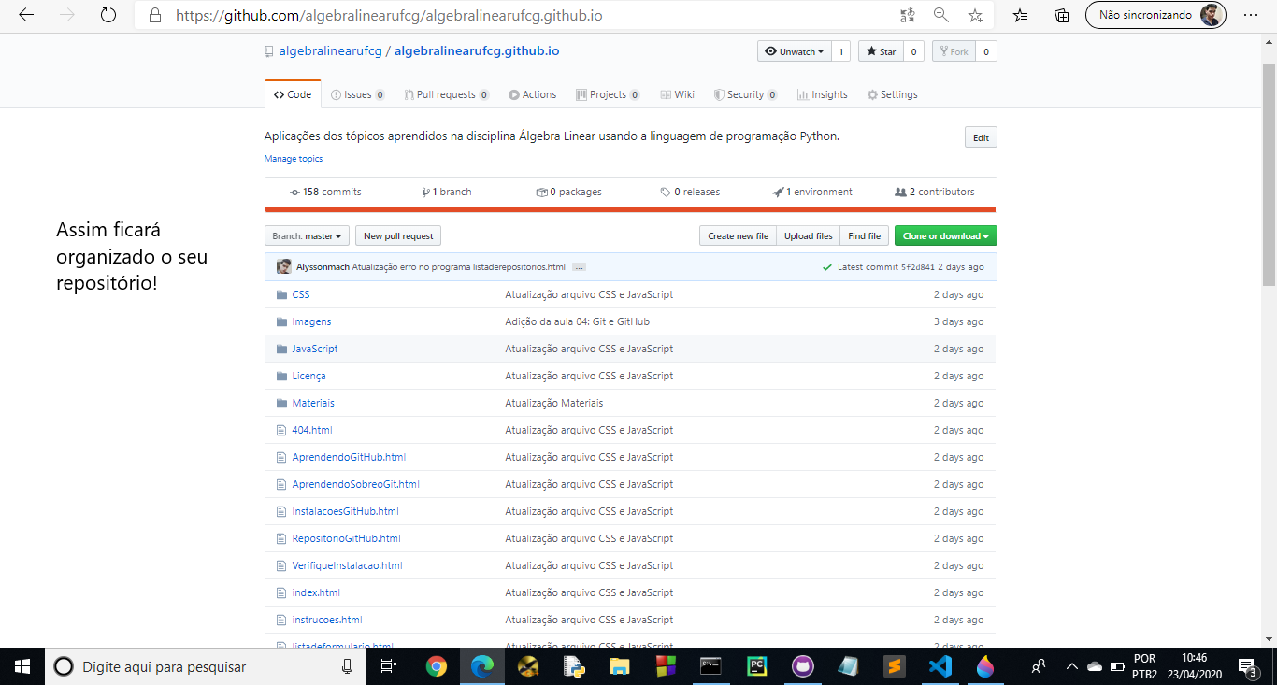Screen dimensions: 1277x685
Task: Open the Unwatch dropdown
Action: tap(794, 51)
